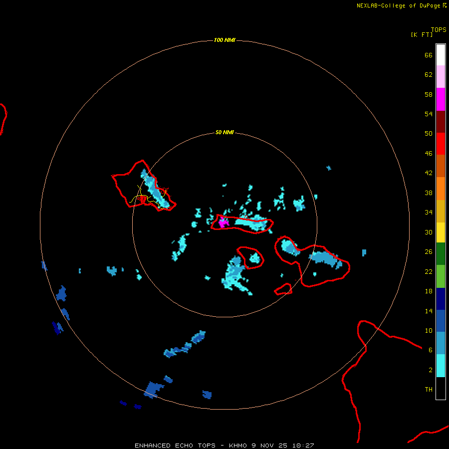
Task: Click the light blue legend swatch
Action: pyautogui.click(x=441, y=343)
